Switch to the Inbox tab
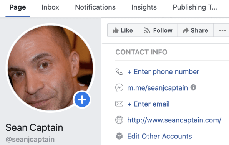 point(50,7)
